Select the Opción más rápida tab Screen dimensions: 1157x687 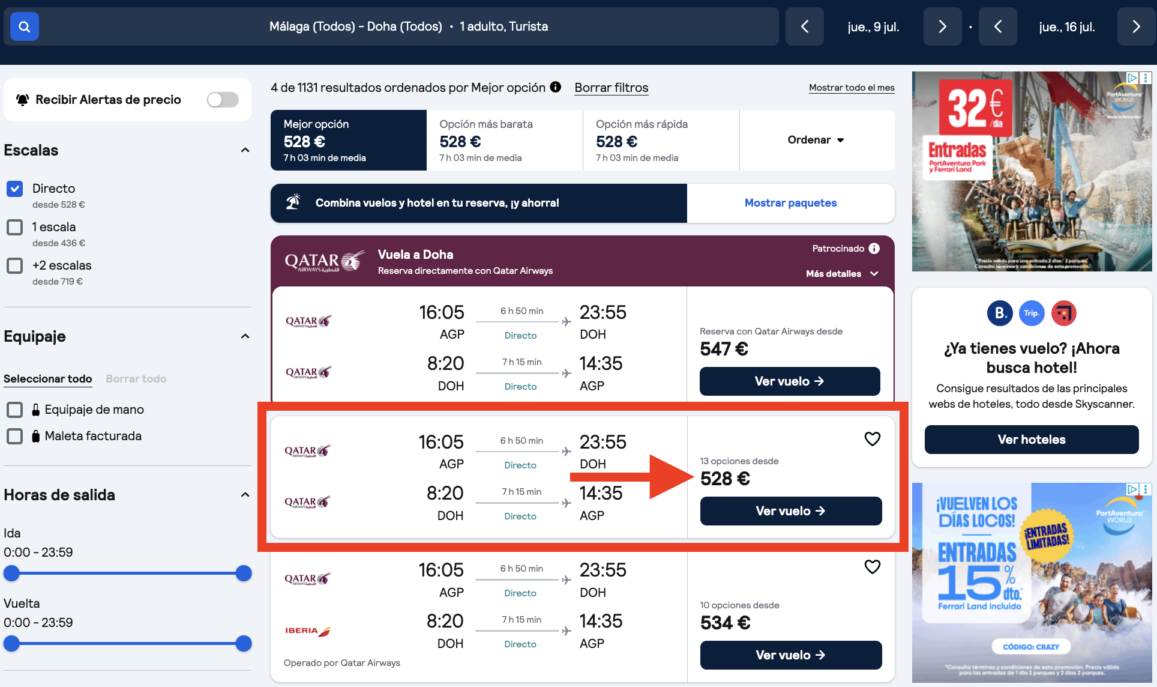pos(642,140)
